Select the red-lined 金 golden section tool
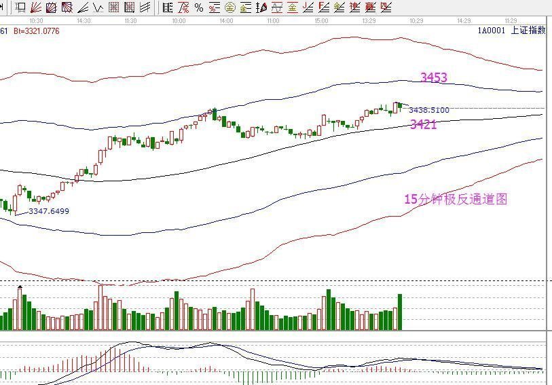The height and width of the screenshot is (385, 552). pyautogui.click(x=292, y=7)
